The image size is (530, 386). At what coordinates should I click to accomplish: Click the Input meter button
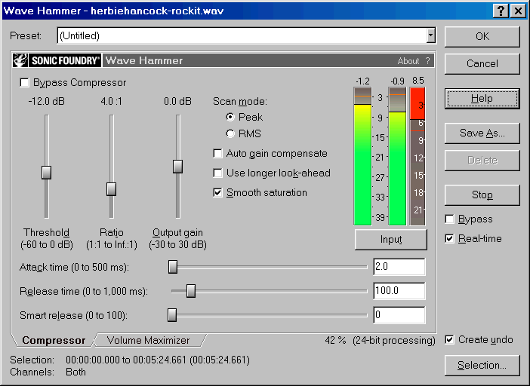click(x=391, y=240)
